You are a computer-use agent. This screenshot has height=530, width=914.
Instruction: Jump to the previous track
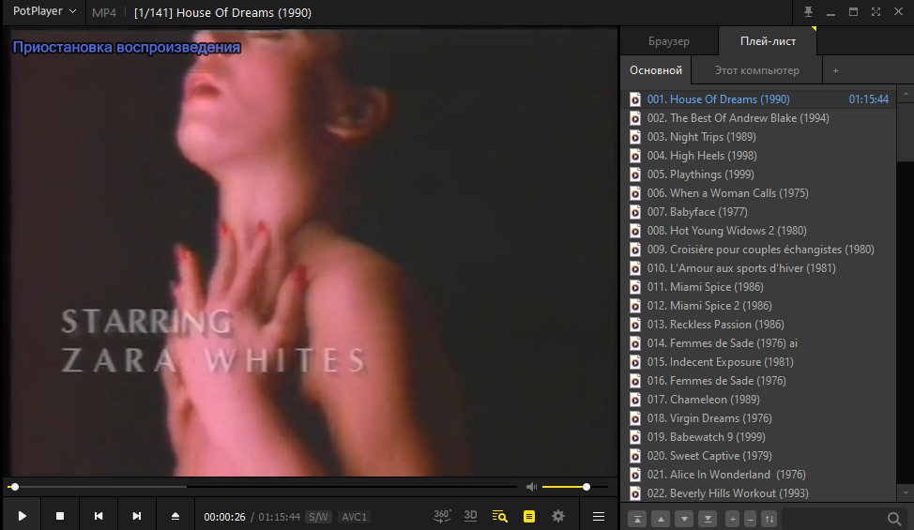pyautogui.click(x=99, y=516)
